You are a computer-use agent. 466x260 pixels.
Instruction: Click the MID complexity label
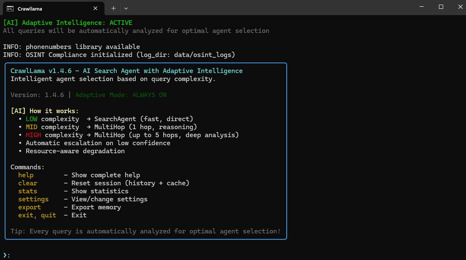click(x=31, y=127)
